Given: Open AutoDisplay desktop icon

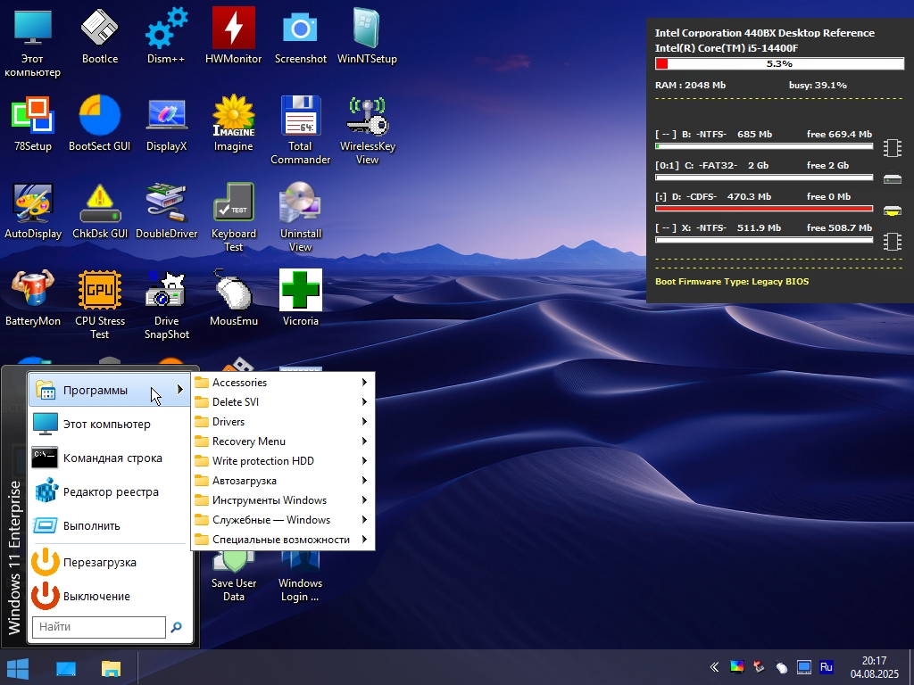Looking at the screenshot, I should tap(33, 210).
